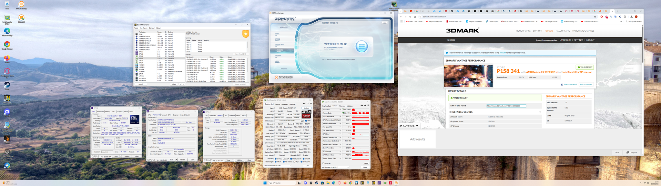
Task: Click the result link URL input field
Action: coord(506,106)
